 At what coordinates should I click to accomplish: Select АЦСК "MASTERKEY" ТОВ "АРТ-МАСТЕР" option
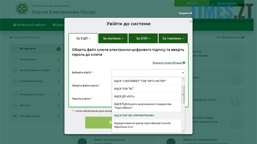click(140, 81)
